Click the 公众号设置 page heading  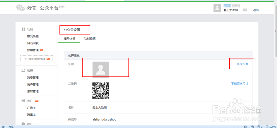[x=72, y=30]
